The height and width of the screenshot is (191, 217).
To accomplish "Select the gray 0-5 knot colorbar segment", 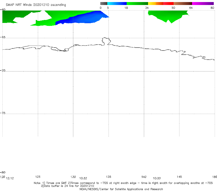I will coord(104,4).
